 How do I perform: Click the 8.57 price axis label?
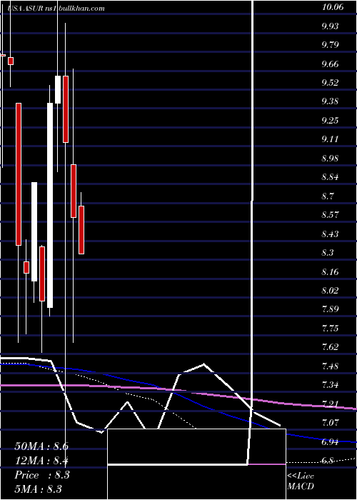coord(330,214)
